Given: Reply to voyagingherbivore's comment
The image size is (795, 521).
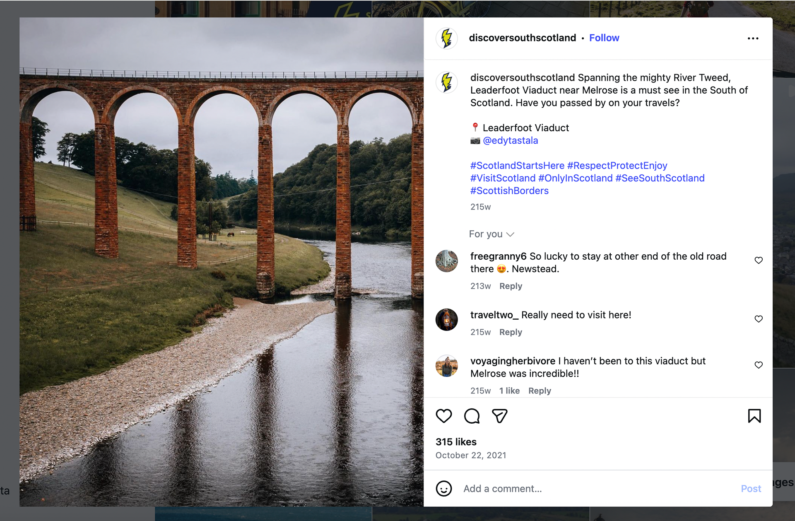Looking at the screenshot, I should [x=540, y=391].
